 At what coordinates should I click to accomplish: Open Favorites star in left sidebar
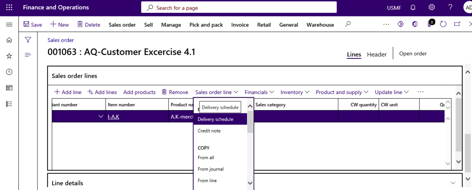coord(9,56)
